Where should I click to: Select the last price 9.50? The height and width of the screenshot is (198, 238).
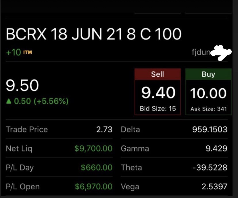pyautogui.click(x=22, y=85)
